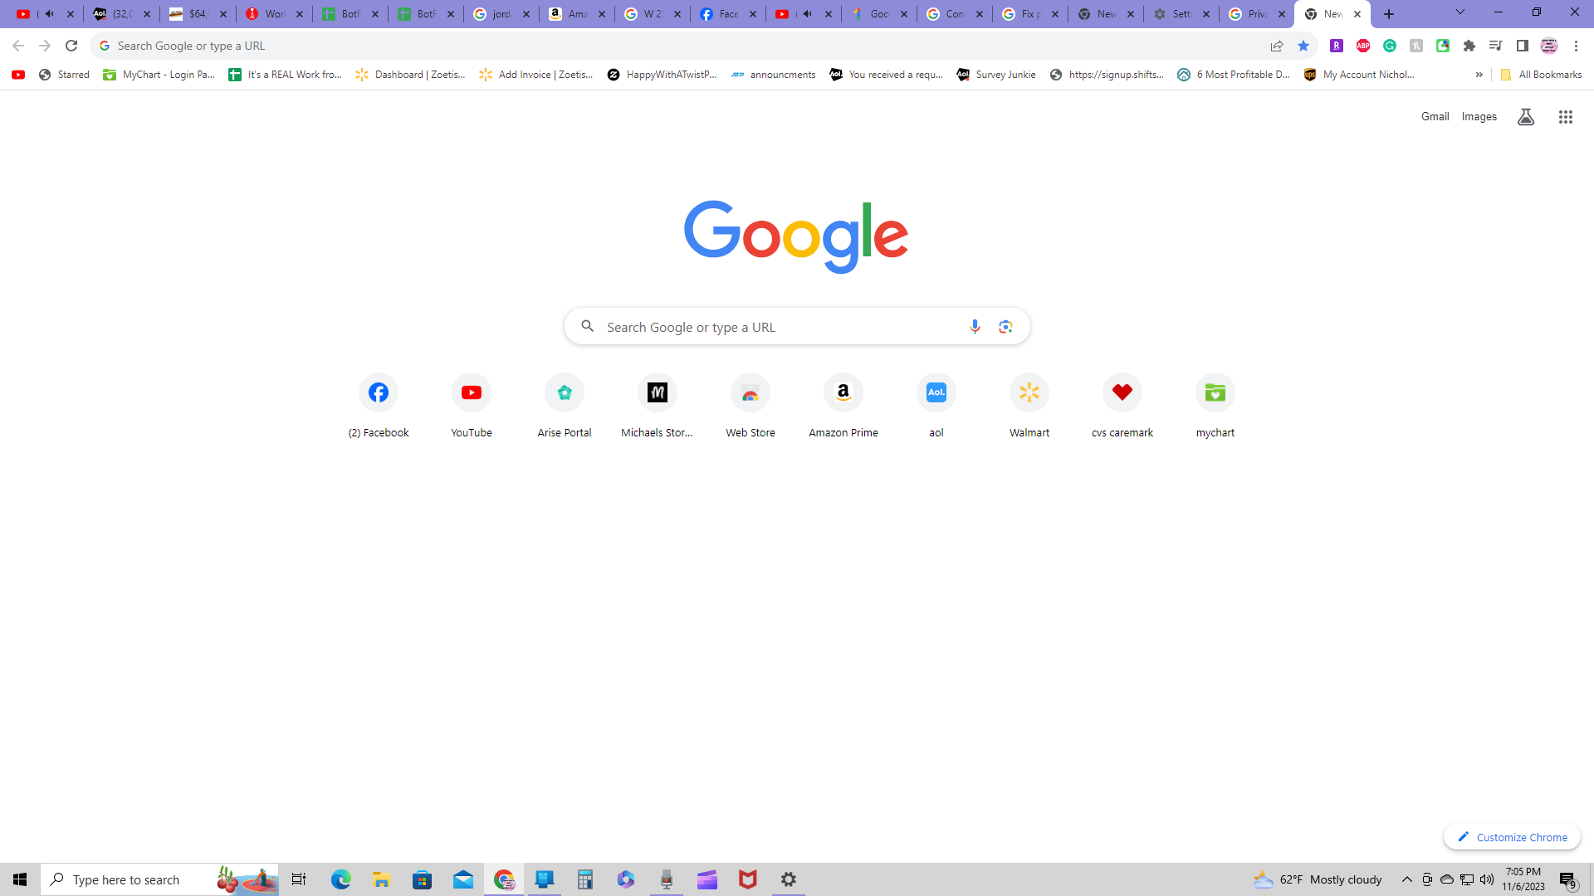
Task: Switch to the Fix problems Google tab
Action: pyautogui.click(x=1030, y=14)
